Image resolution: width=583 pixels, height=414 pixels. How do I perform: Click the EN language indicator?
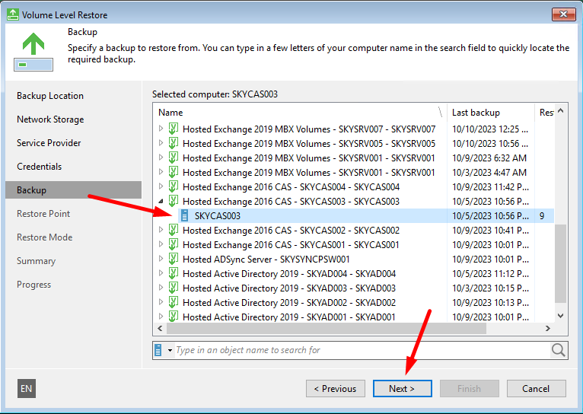pyautogui.click(x=27, y=389)
